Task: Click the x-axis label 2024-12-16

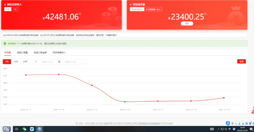Action: click(x=125, y=110)
